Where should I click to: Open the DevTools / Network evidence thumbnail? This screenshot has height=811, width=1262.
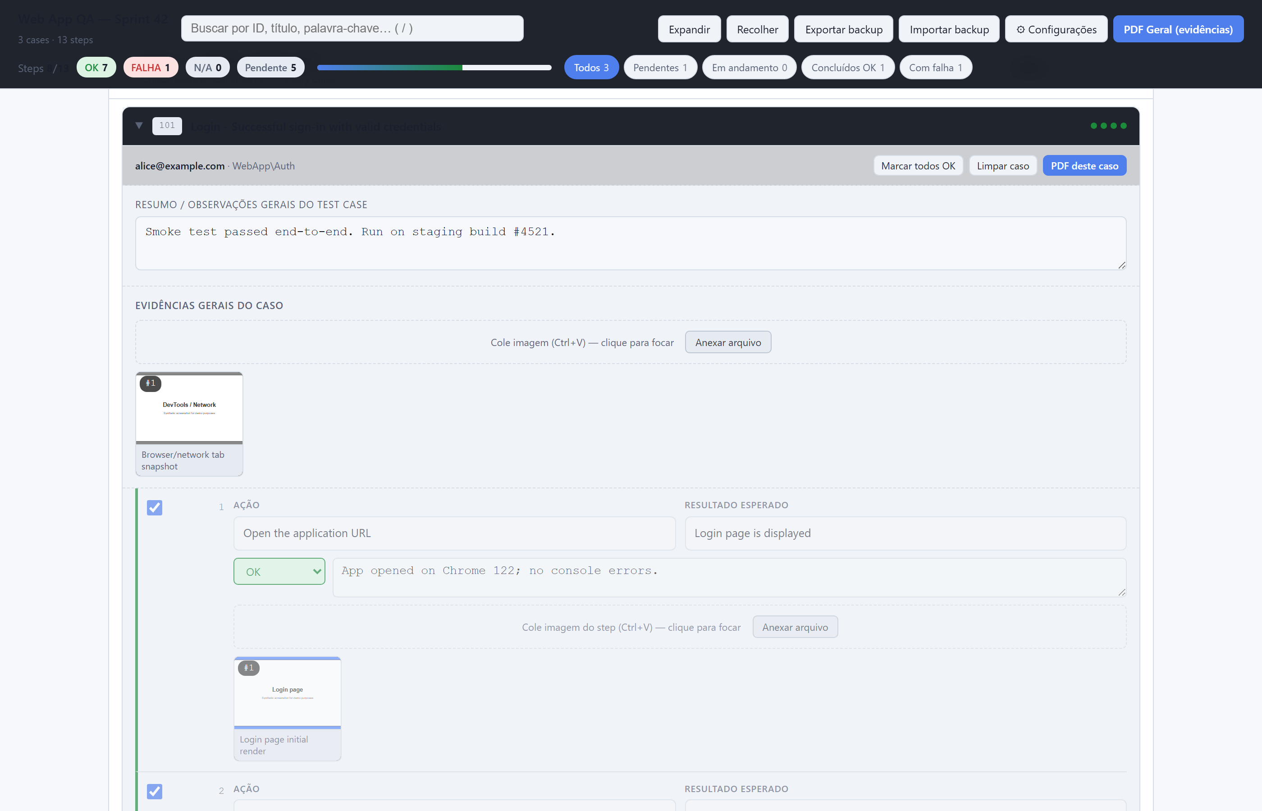pos(189,408)
